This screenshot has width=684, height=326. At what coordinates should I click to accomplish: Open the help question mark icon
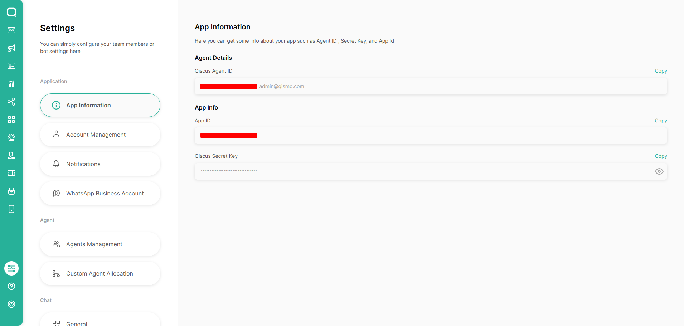tap(11, 286)
